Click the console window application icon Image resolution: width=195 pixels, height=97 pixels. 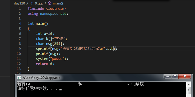coord(19,78)
